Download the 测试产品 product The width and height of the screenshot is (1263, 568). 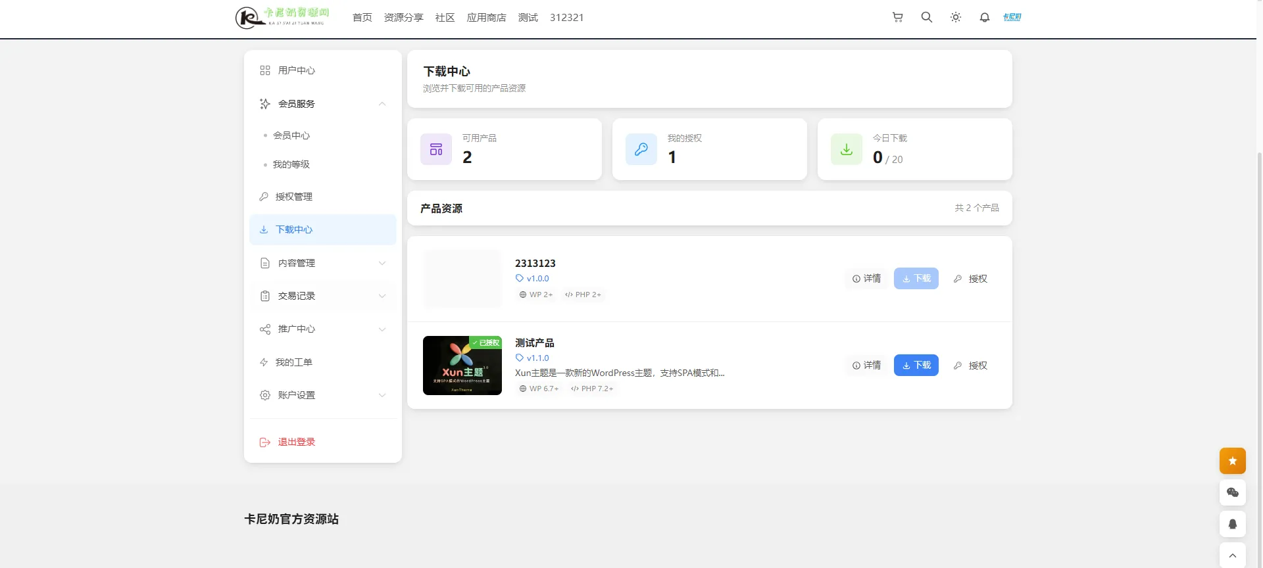(x=916, y=366)
